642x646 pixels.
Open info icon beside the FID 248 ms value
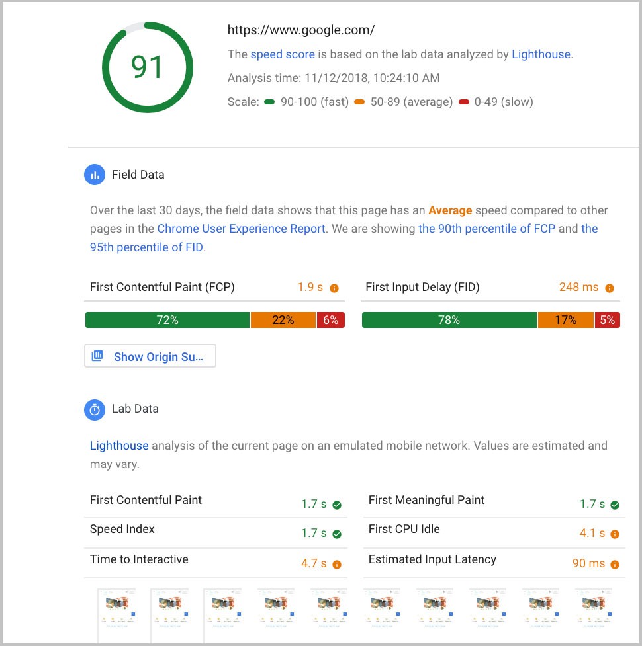[x=610, y=288]
